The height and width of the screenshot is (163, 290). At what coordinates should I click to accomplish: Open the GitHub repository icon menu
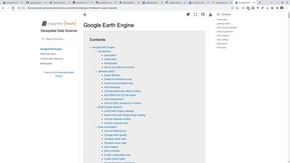click(203, 14)
